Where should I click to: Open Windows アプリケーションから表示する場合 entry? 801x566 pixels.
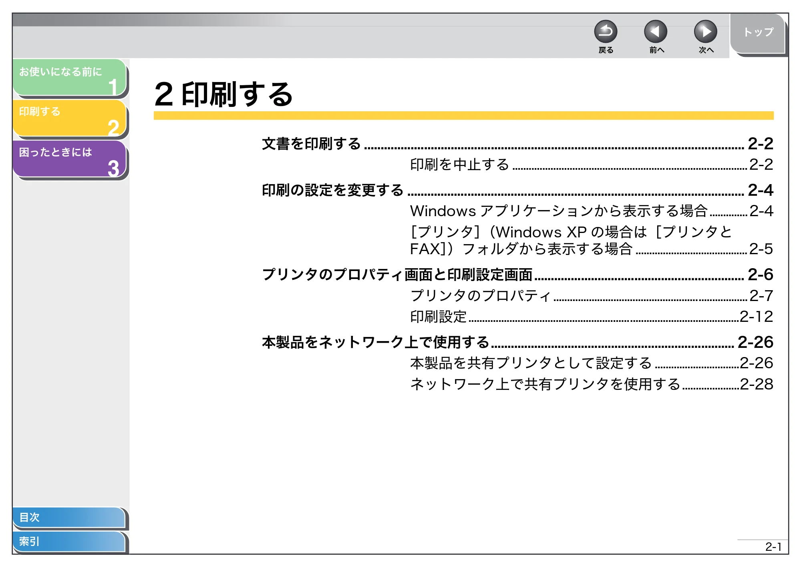click(592, 211)
